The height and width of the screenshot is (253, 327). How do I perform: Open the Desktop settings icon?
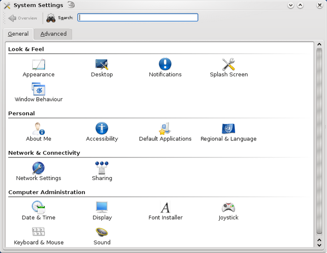click(102, 64)
